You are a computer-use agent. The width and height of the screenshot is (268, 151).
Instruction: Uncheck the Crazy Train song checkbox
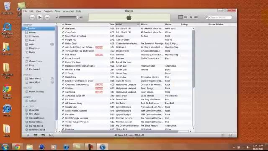(63, 32)
